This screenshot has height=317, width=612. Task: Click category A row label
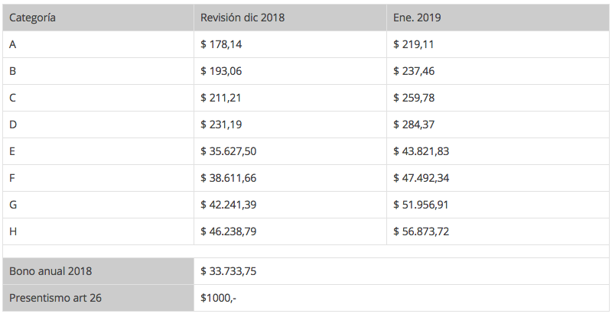(13, 44)
